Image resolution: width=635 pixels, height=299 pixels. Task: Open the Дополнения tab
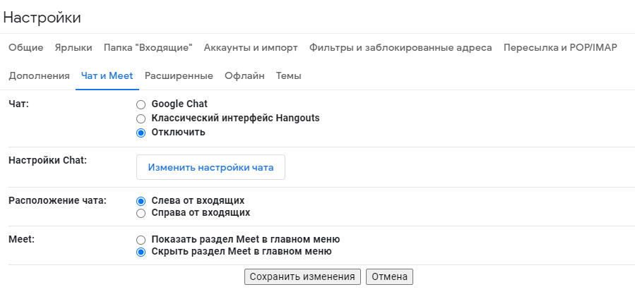[x=39, y=76]
